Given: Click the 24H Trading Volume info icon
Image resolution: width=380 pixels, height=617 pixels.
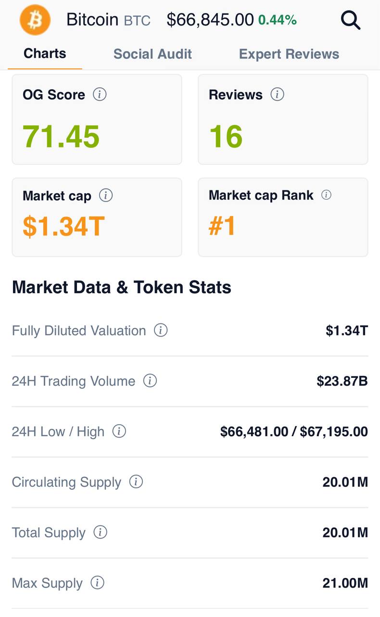Looking at the screenshot, I should [x=150, y=381].
